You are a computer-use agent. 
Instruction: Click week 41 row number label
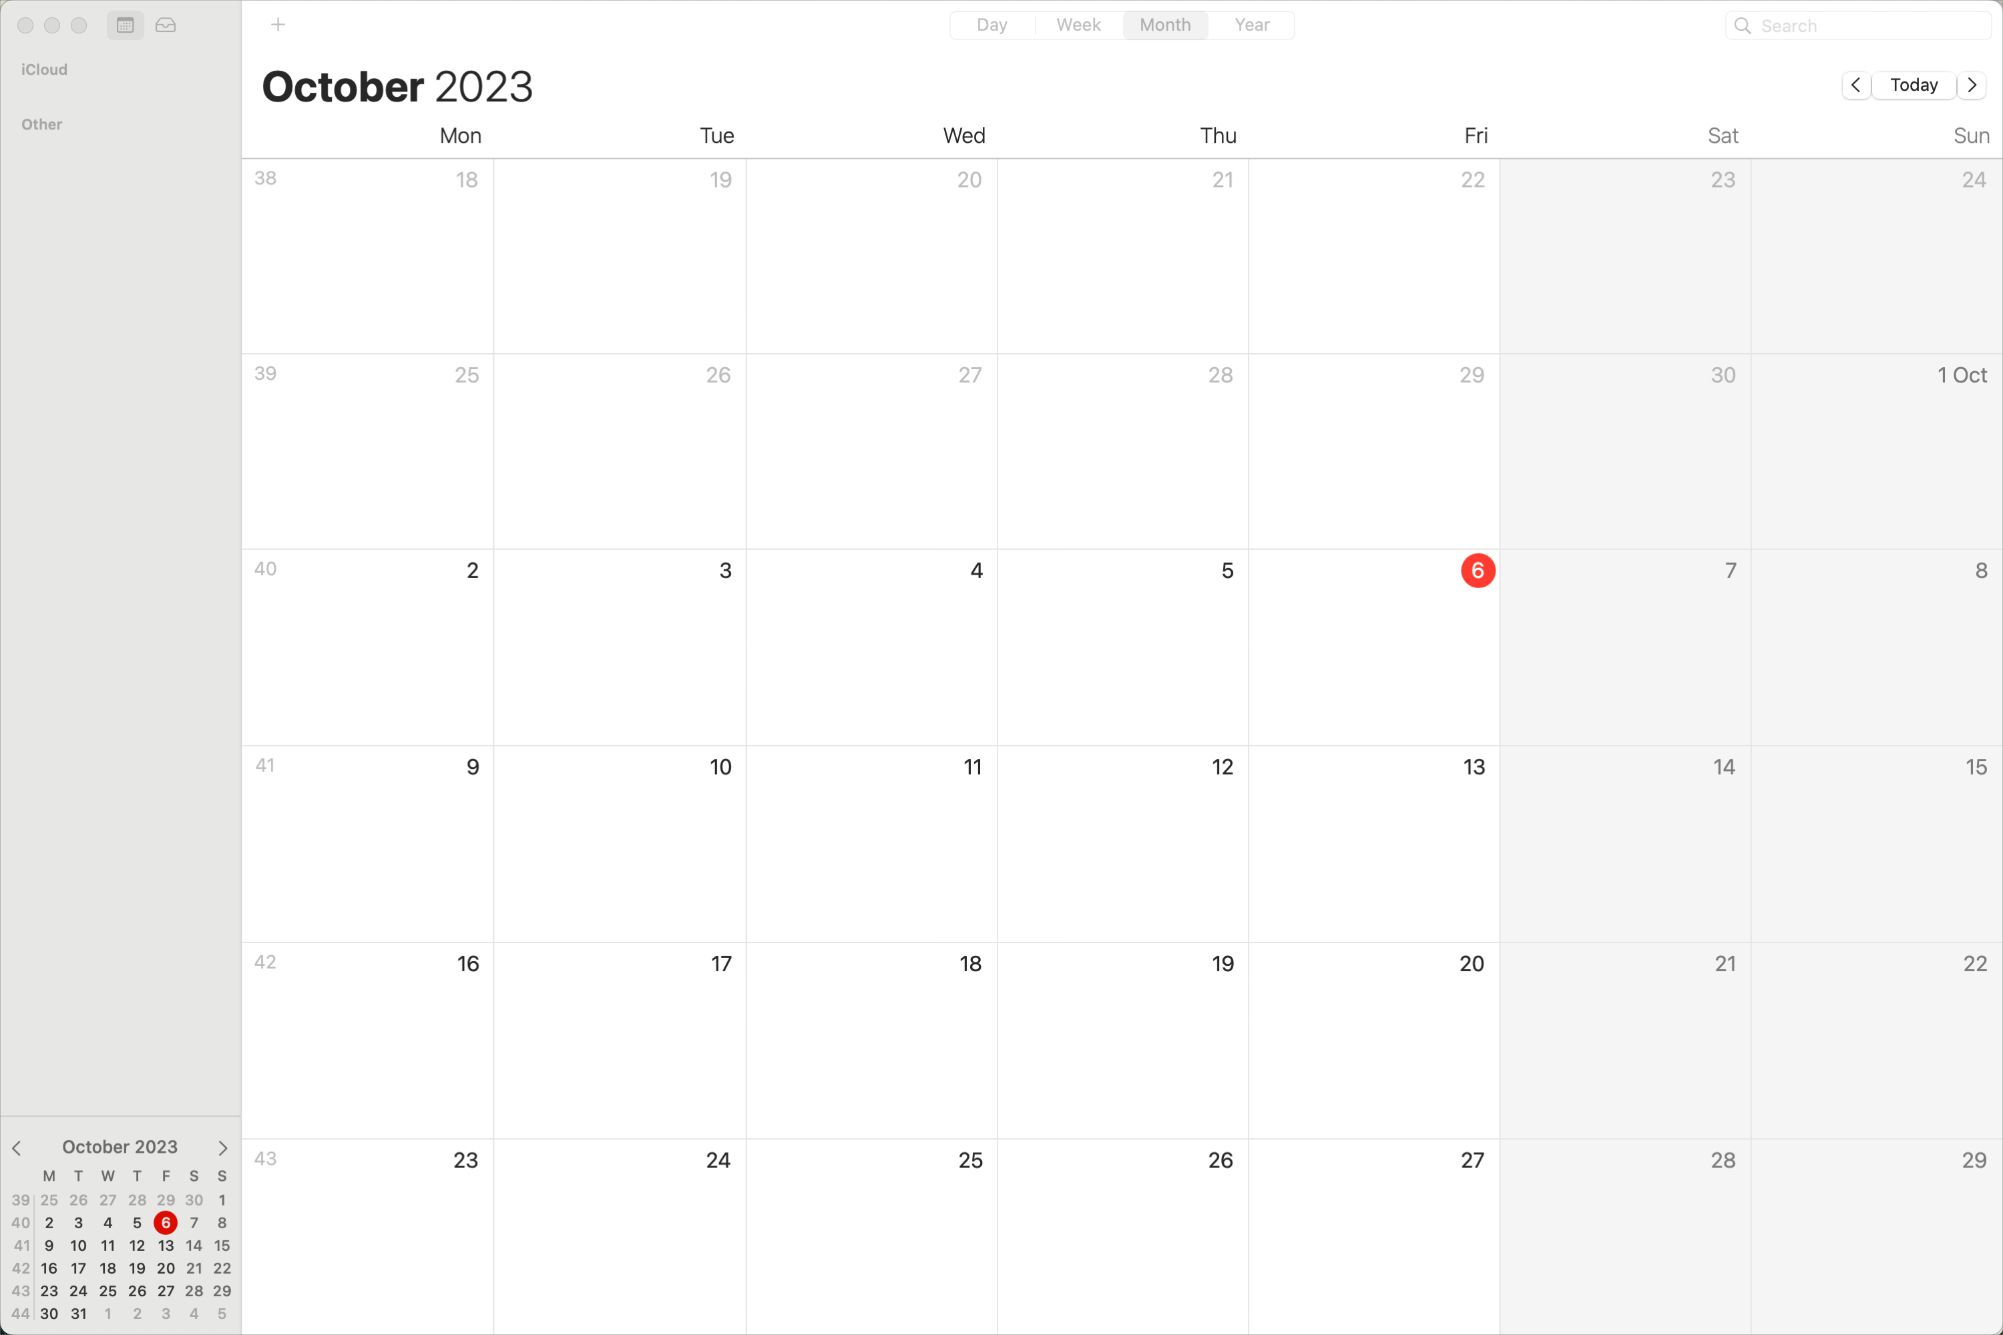[264, 764]
